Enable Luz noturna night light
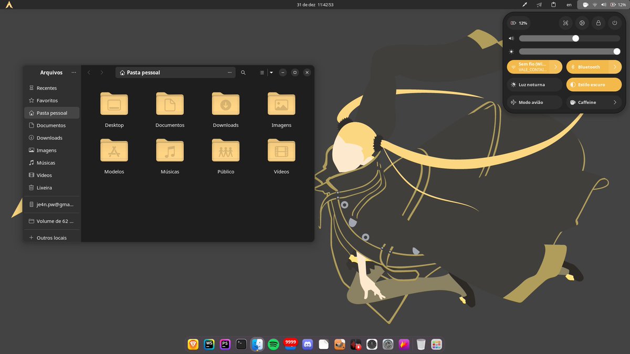 coord(534,84)
